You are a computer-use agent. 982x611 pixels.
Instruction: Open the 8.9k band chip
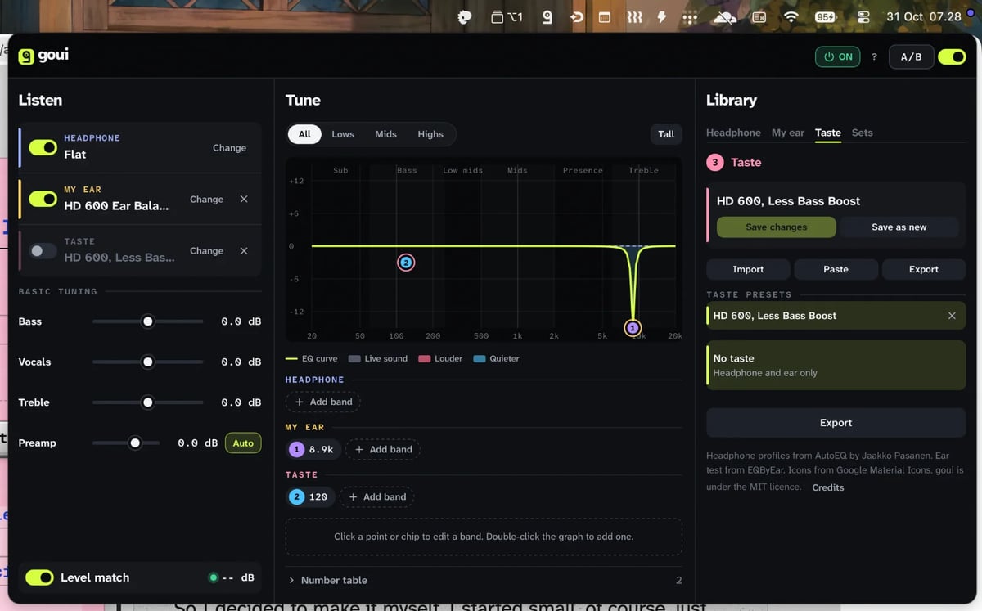tap(313, 449)
